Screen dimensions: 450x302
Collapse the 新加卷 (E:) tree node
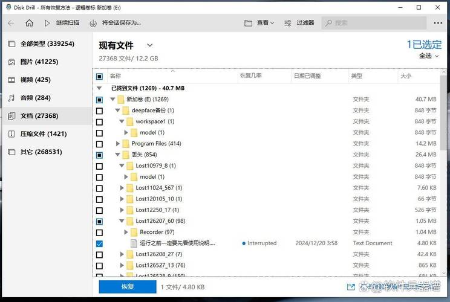tap(112, 100)
